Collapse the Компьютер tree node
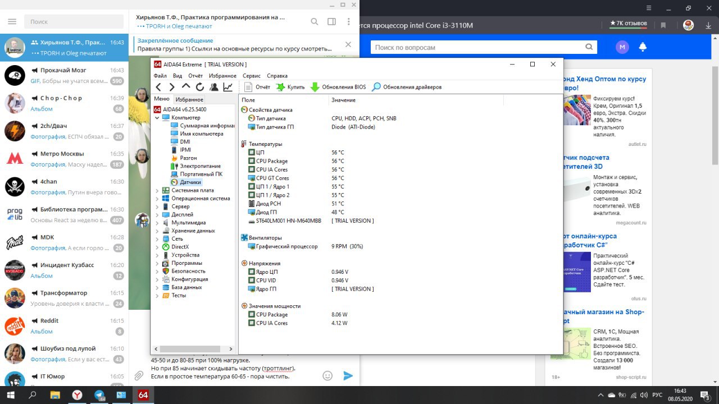This screenshot has width=719, height=404. (x=157, y=118)
